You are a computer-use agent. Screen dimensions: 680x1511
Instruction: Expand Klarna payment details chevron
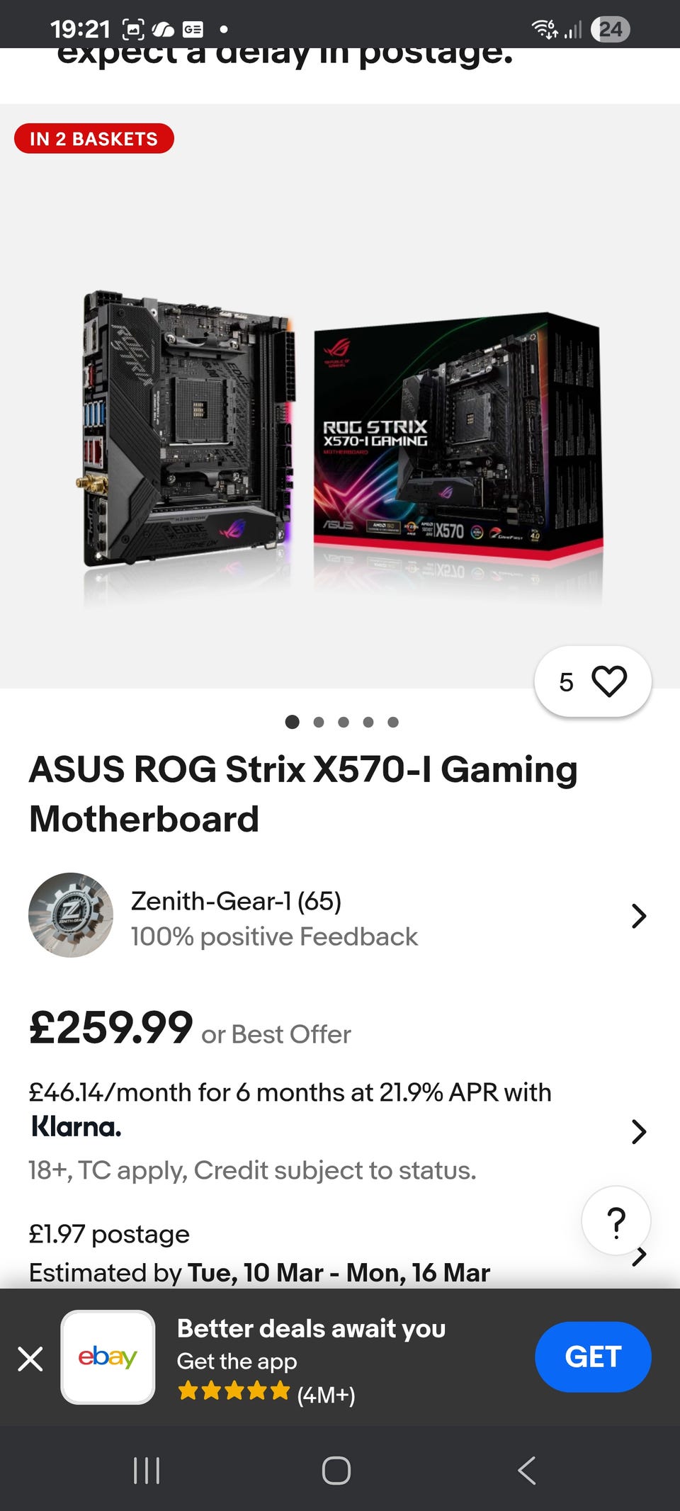639,1131
